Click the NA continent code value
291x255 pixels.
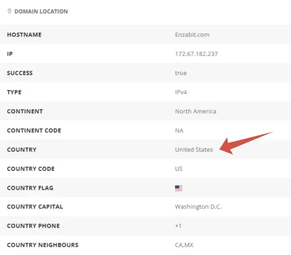pyautogui.click(x=179, y=130)
